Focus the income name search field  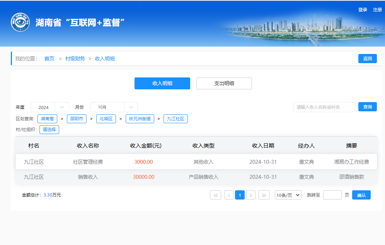click(x=324, y=107)
